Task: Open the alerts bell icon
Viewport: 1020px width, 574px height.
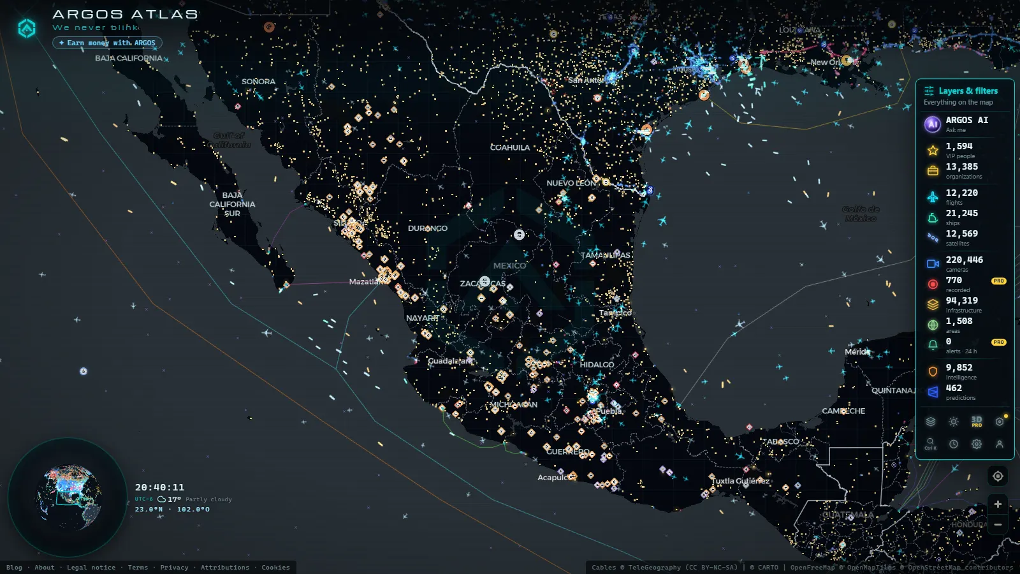Action: [x=933, y=345]
